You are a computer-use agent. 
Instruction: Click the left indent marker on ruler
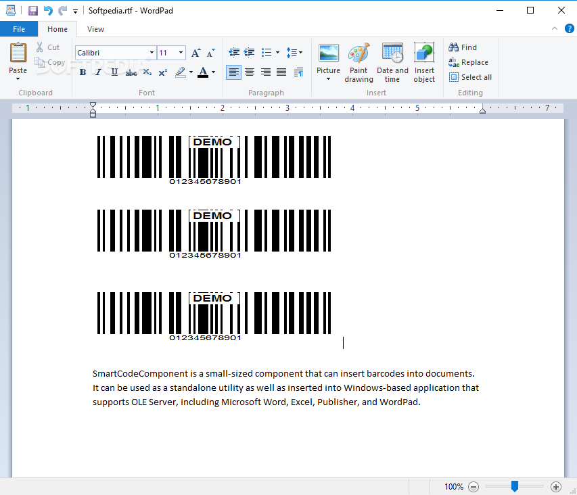pyautogui.click(x=93, y=110)
